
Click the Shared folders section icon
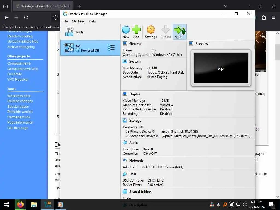tap(125, 191)
